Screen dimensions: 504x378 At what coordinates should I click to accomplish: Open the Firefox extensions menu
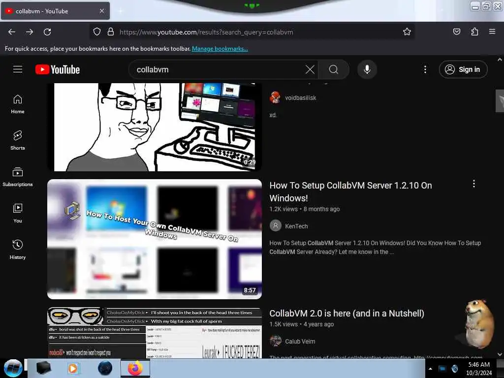[x=474, y=31]
